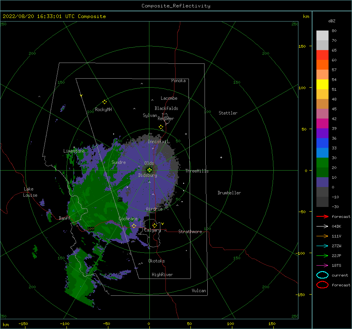Click the Lake Louise label

pyautogui.click(x=30, y=192)
